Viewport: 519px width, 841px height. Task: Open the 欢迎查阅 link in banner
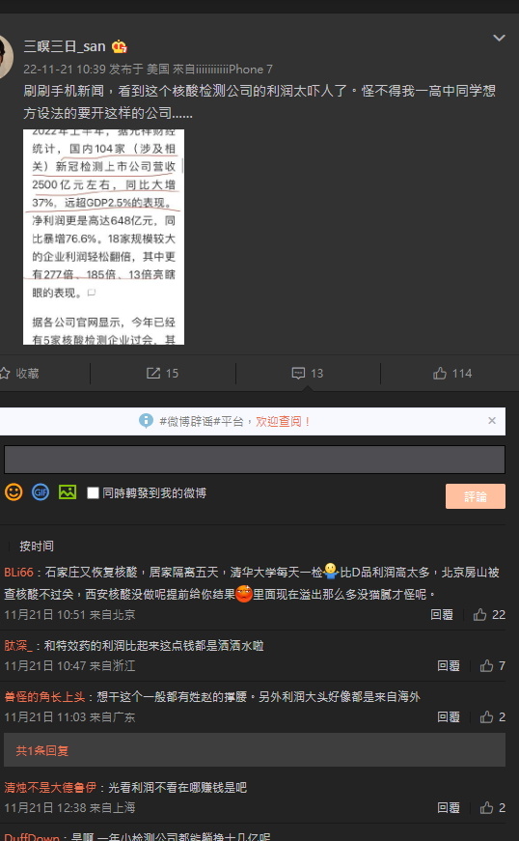point(283,422)
